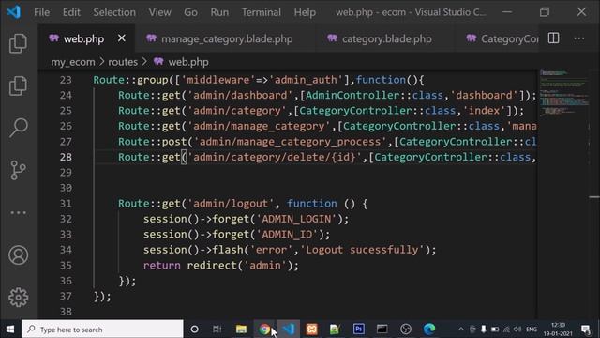Viewport: 600px width, 338px height.
Task: Click the 'middleware' key on line 23
Action: point(218,80)
